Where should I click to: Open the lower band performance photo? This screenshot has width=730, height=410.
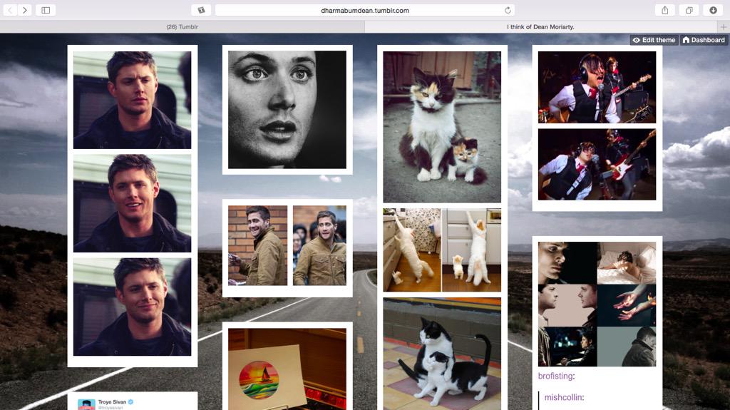tap(597, 165)
